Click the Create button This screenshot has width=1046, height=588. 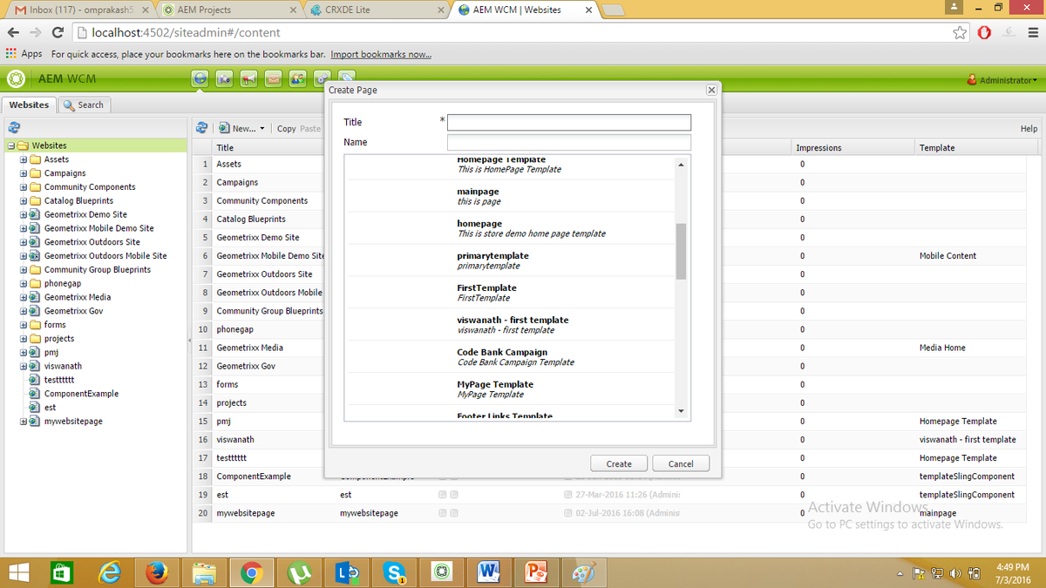point(619,463)
